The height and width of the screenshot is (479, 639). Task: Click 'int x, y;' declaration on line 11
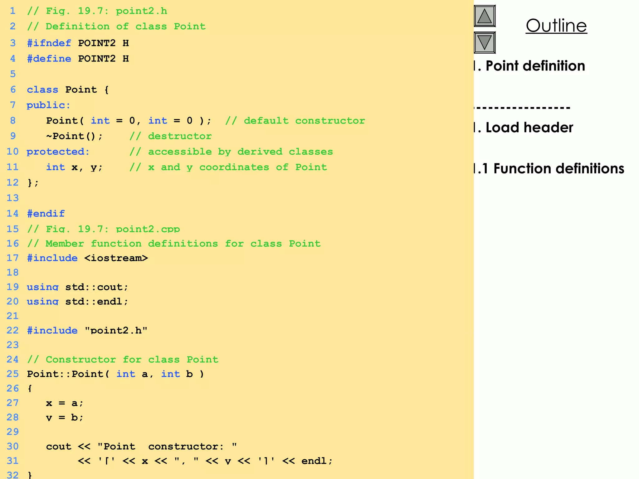pyautogui.click(x=74, y=167)
